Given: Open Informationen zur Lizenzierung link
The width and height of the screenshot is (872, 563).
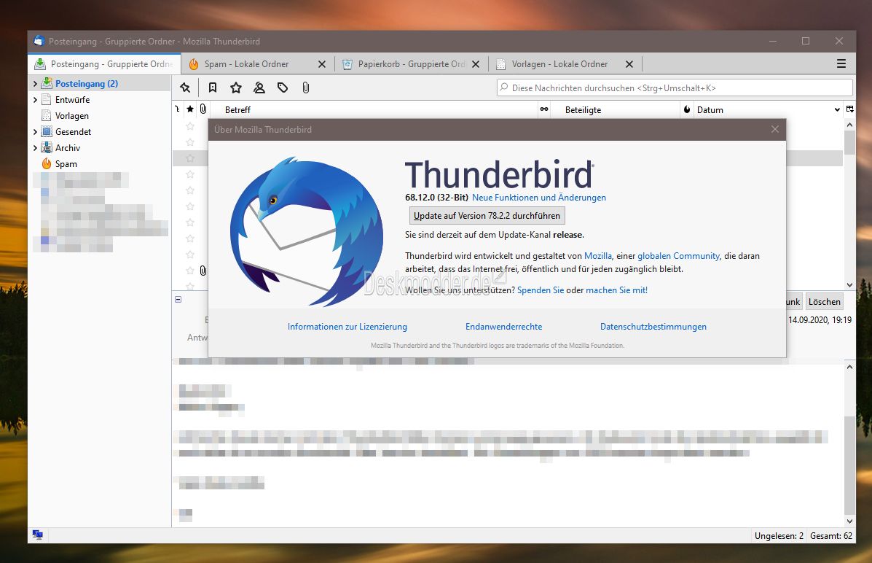Looking at the screenshot, I should (x=347, y=327).
